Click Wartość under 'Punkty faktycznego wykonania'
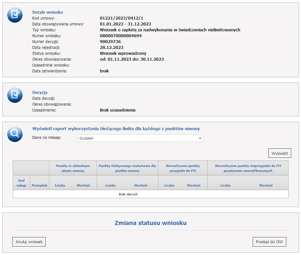This screenshot has width=301, height=255. [141, 185]
